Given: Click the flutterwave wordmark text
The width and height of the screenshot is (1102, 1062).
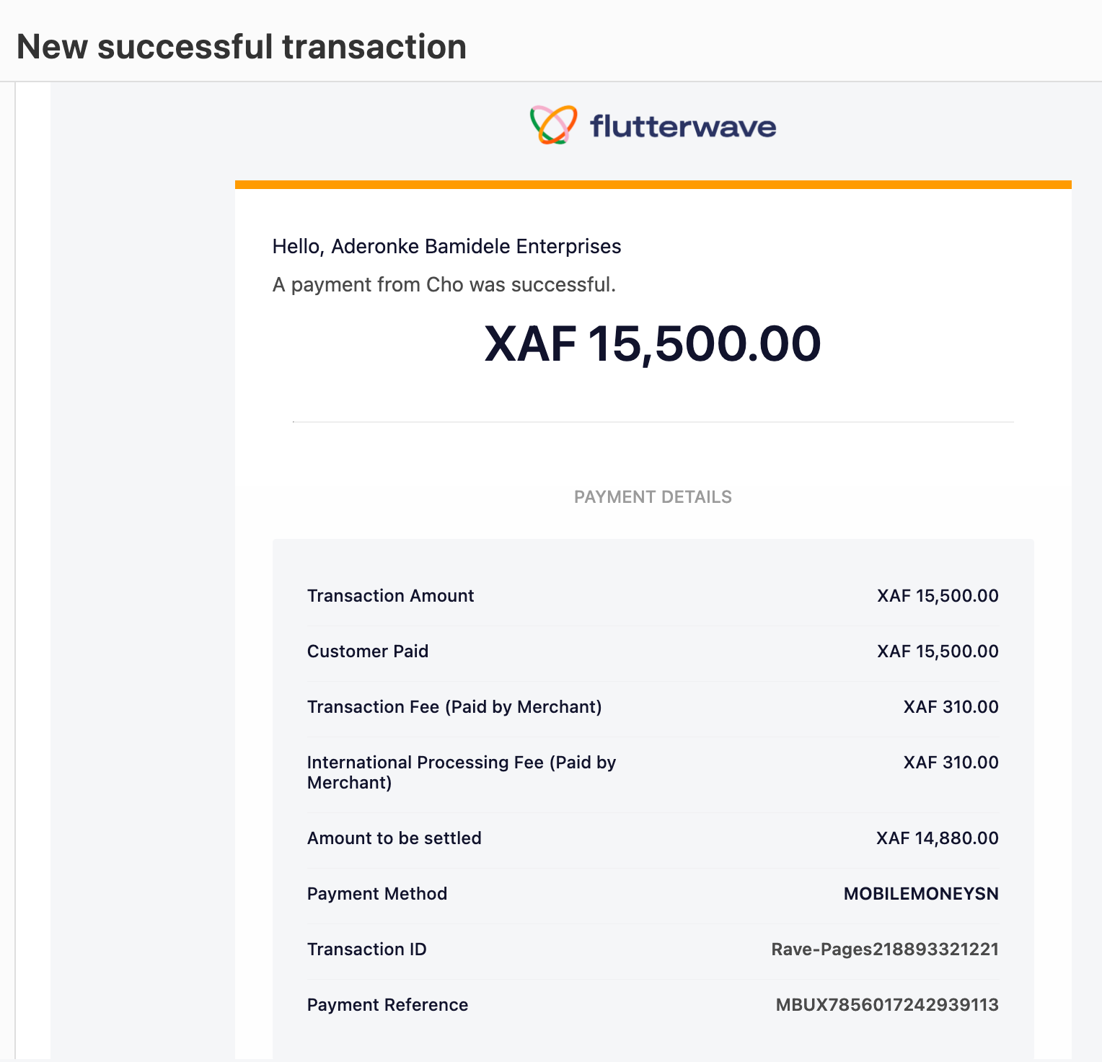Looking at the screenshot, I should click(683, 126).
